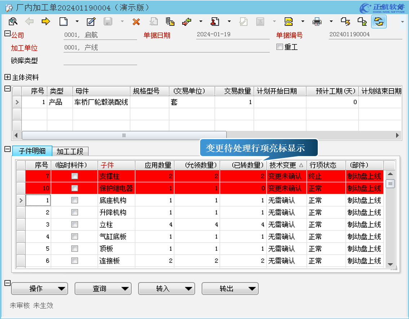Click the refresh sync arrows icon
This screenshot has width=409, height=319.
(379, 22)
